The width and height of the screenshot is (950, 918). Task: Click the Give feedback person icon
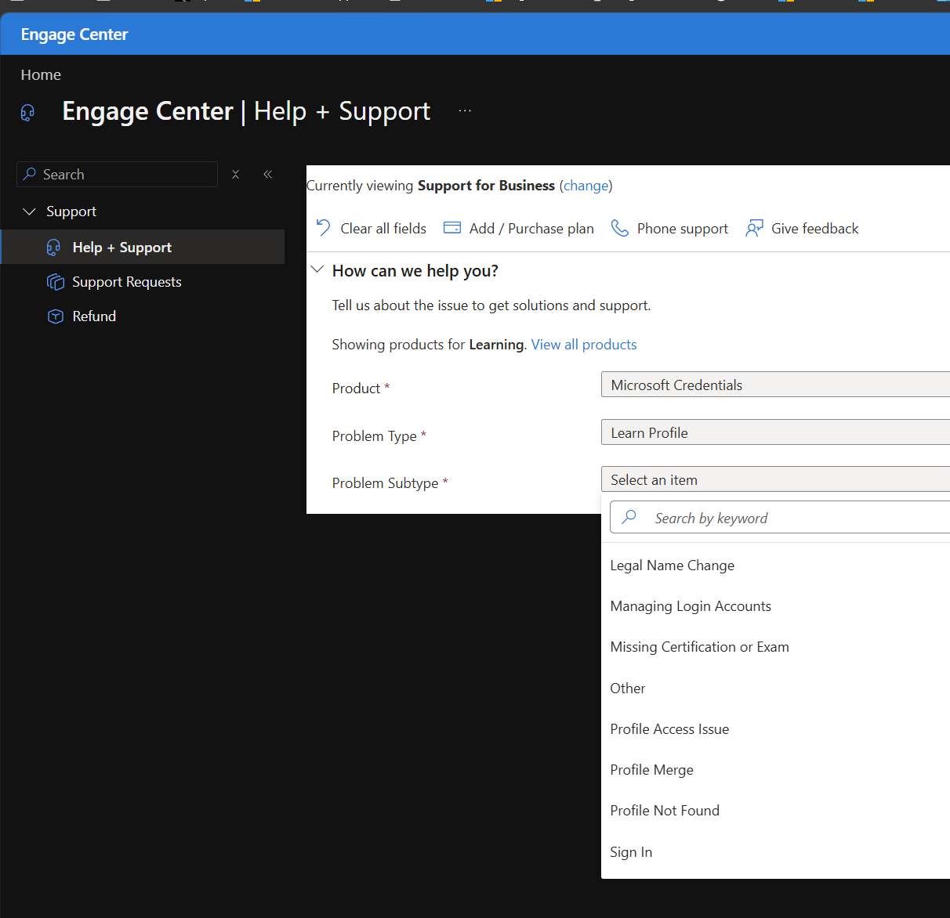click(754, 228)
